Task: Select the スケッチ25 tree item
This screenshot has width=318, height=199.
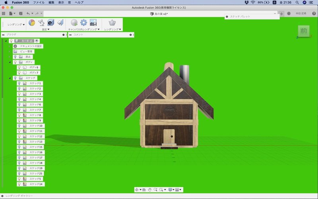Action: click(31, 174)
